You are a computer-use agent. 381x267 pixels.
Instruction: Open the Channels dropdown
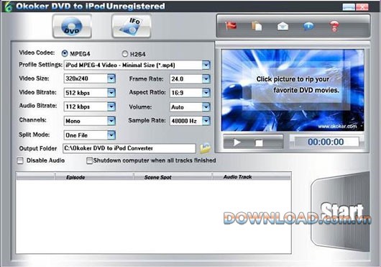[111, 121]
